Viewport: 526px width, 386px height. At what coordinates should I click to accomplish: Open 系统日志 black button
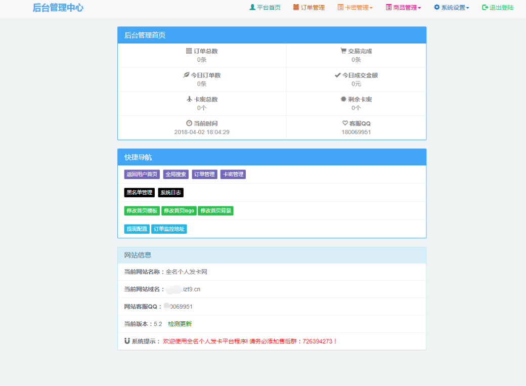(171, 192)
